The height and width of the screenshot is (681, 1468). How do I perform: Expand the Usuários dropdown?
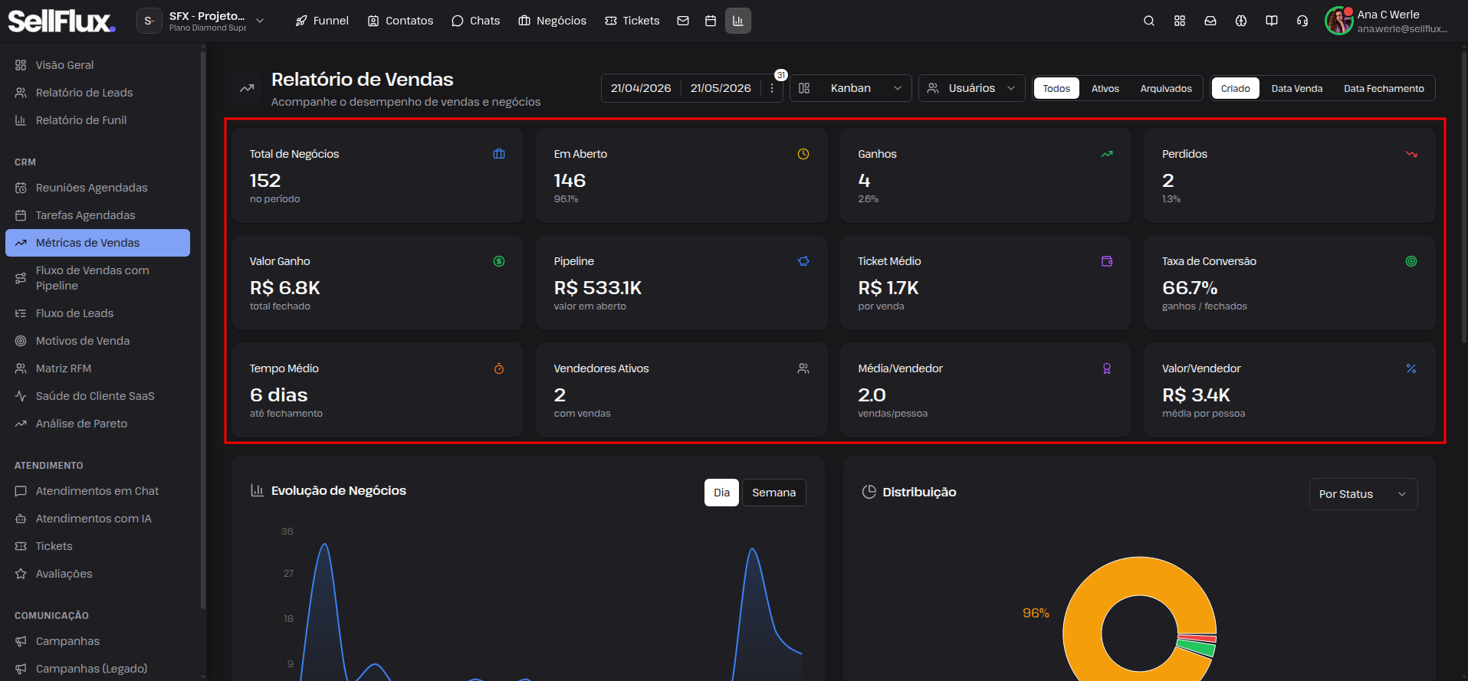(972, 88)
